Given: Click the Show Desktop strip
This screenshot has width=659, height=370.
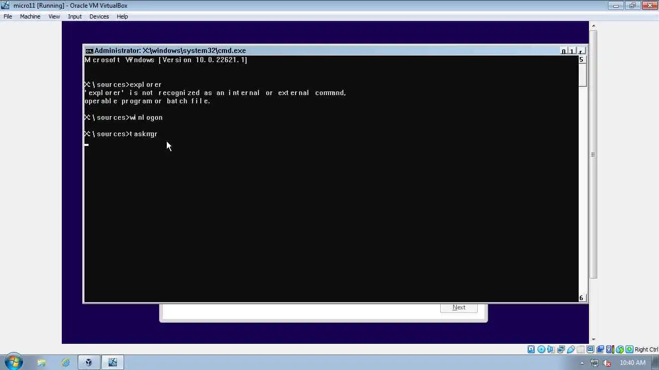Looking at the screenshot, I should click(655, 362).
